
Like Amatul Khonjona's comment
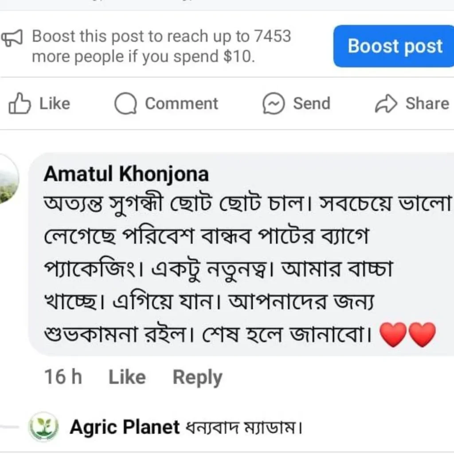coord(127,377)
